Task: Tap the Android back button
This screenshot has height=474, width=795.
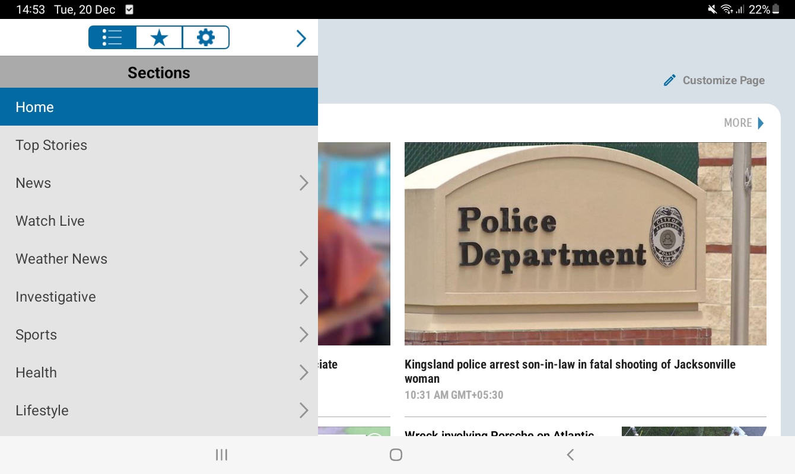Action: tap(570, 454)
